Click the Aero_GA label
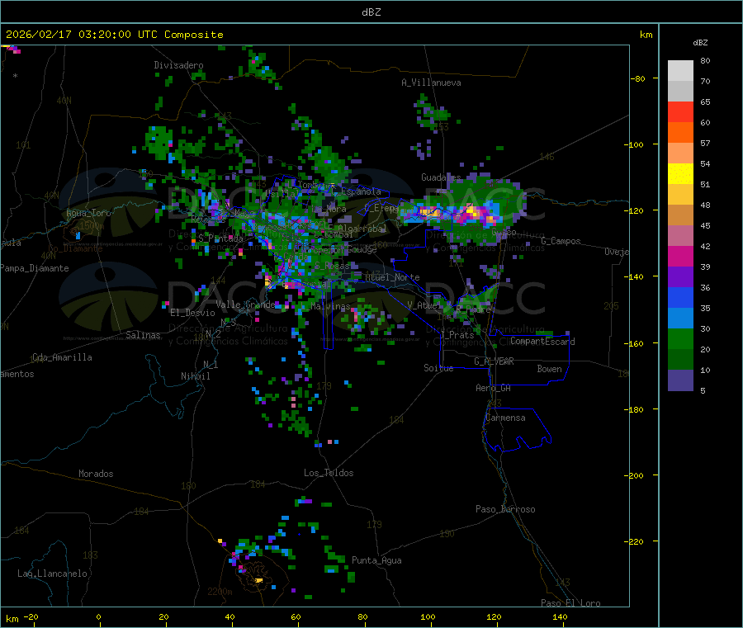This screenshot has height=628, width=743. tap(493, 388)
